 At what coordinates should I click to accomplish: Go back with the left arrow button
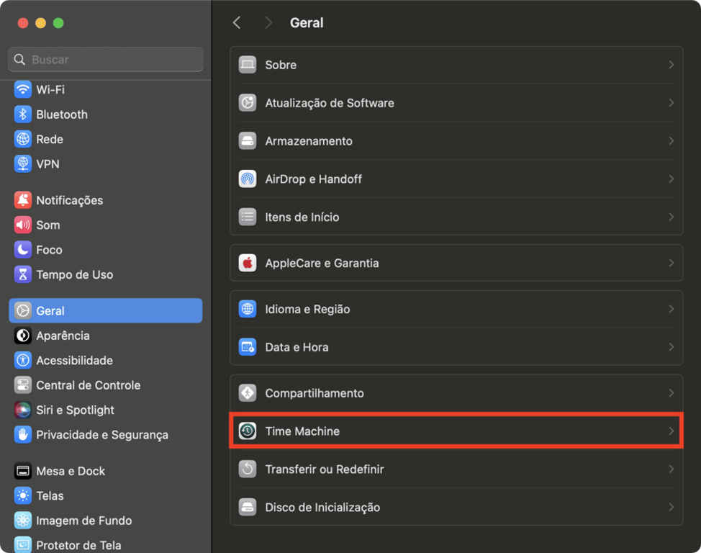[237, 23]
